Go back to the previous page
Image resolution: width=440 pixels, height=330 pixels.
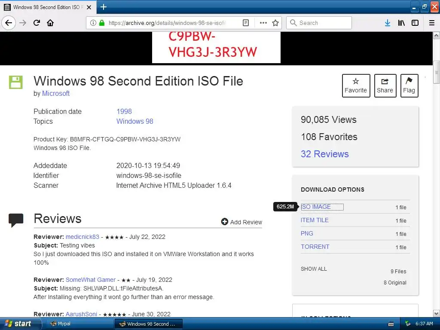(9, 23)
